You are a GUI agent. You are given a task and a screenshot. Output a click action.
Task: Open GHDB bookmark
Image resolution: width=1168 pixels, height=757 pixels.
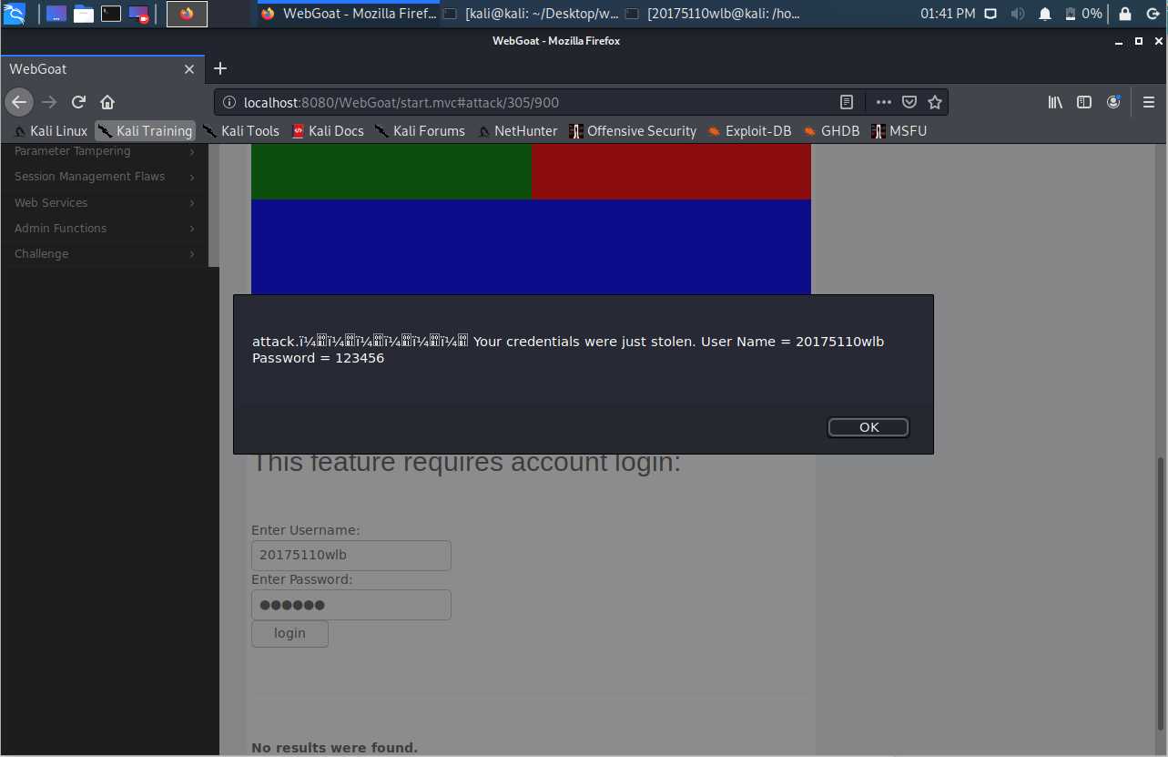point(831,131)
